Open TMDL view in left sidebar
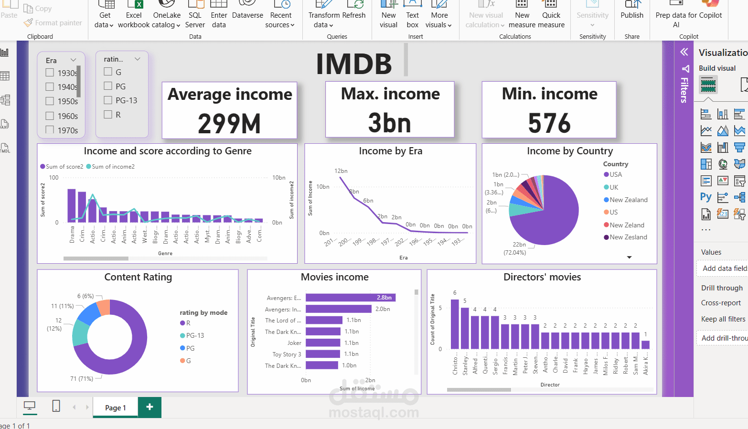This screenshot has width=748, height=429. [x=5, y=148]
